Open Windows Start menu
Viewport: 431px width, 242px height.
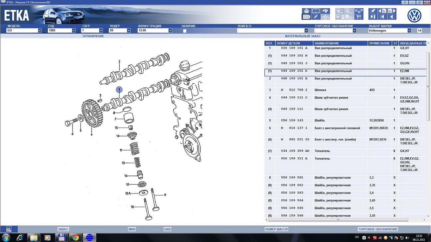click(6, 237)
